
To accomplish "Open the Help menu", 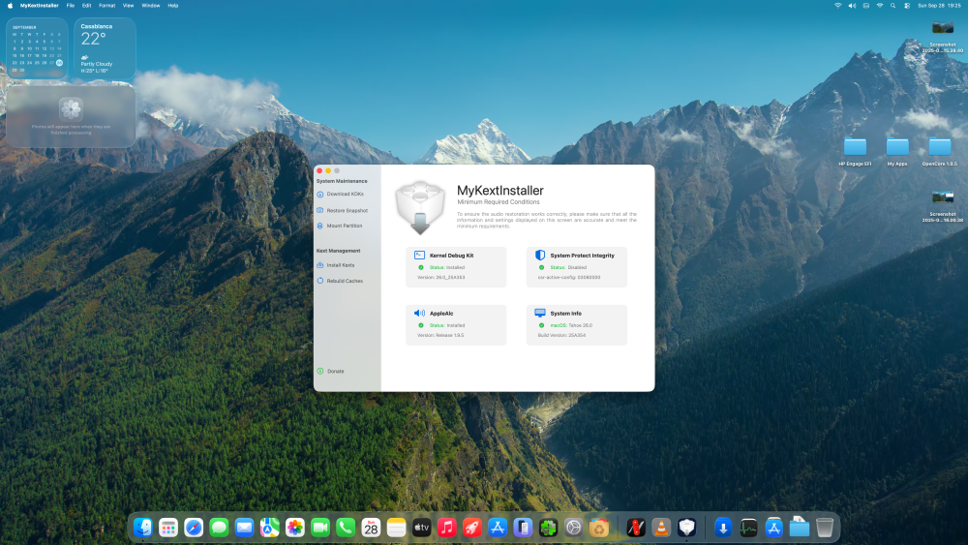I will 173,6.
